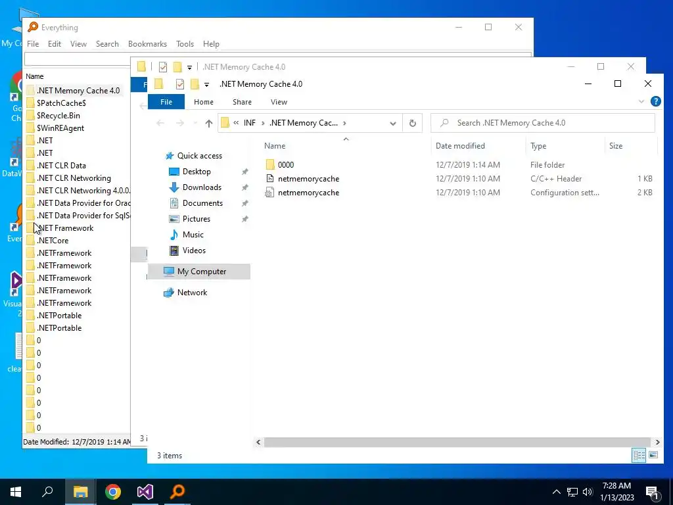Click the horizontal scrollbar track
The image size is (673, 505).
(x=457, y=442)
